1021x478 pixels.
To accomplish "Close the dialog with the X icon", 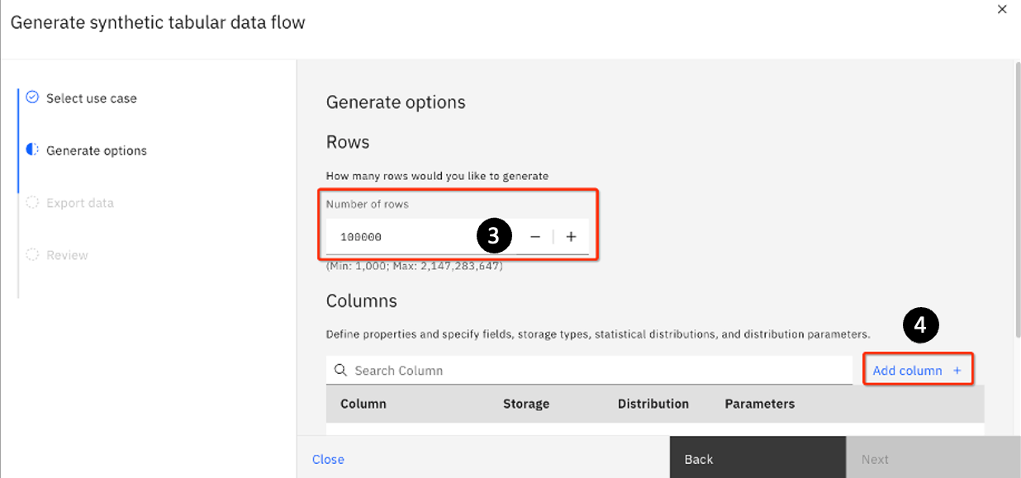I will (1002, 10).
